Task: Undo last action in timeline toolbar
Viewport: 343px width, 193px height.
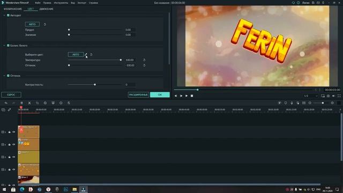Action: pyautogui.click(x=6, y=103)
